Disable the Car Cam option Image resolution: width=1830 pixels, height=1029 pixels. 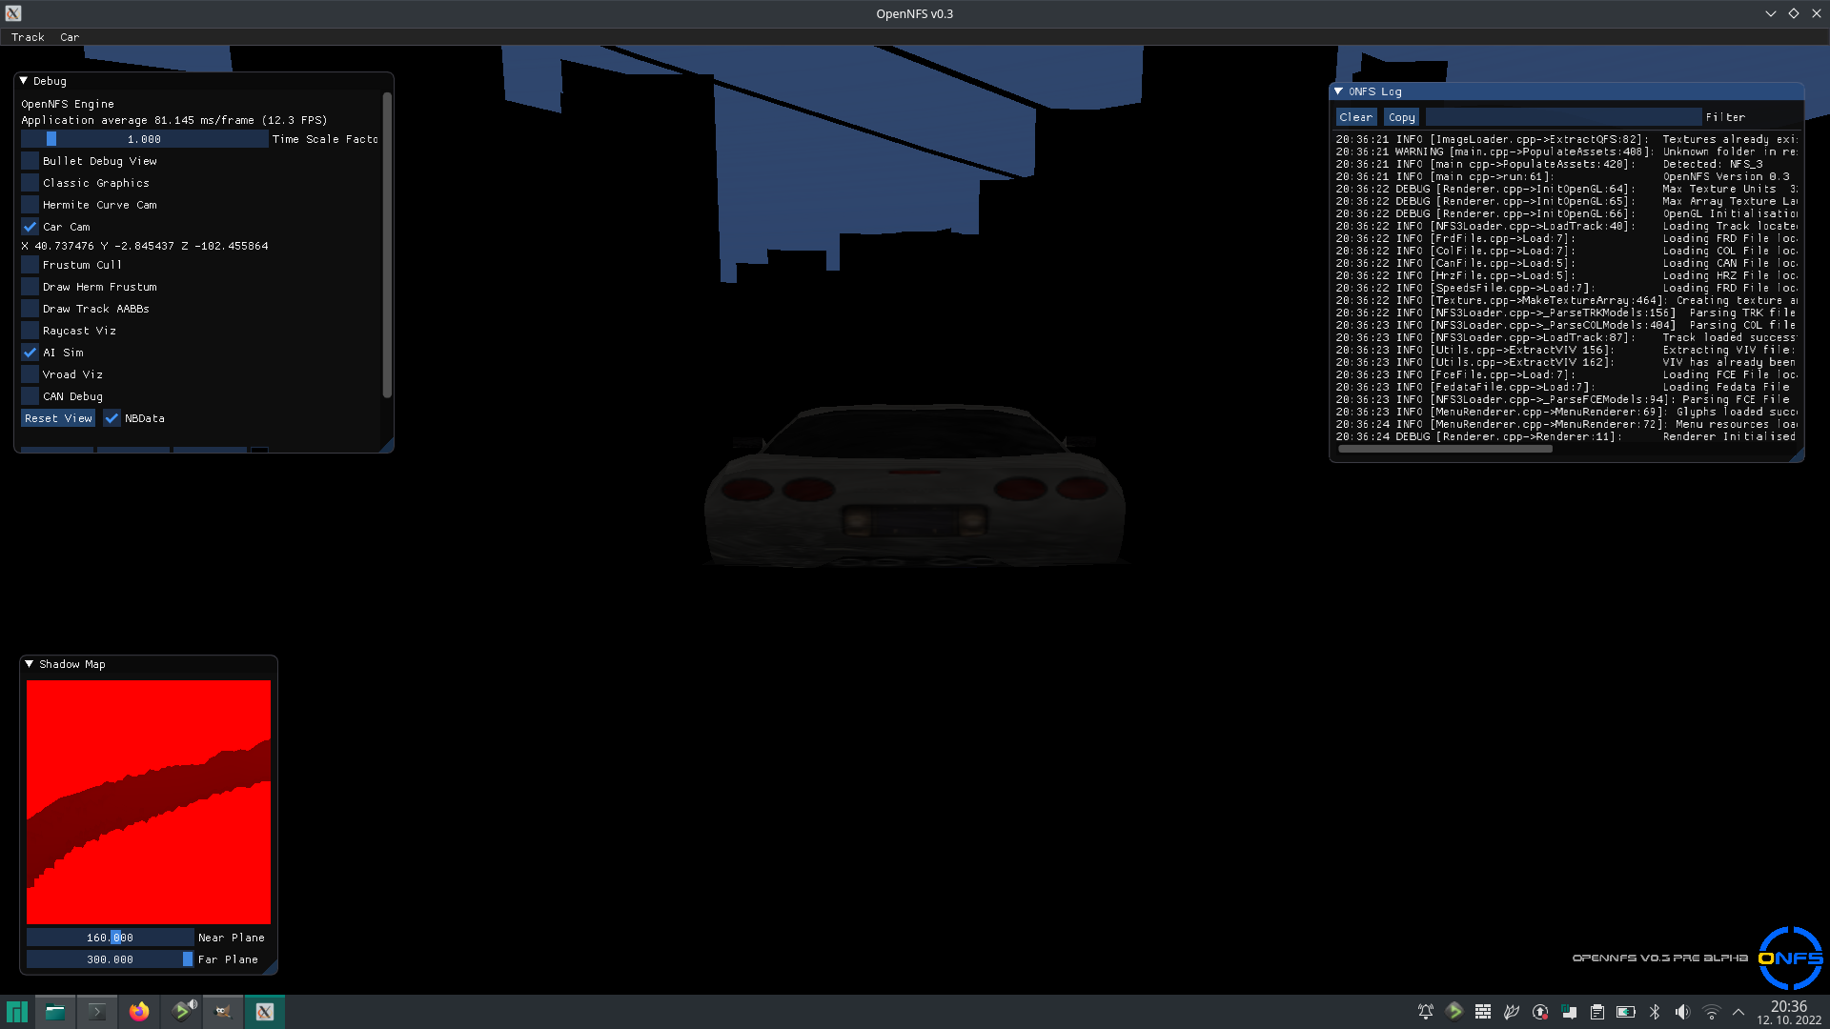tap(30, 227)
